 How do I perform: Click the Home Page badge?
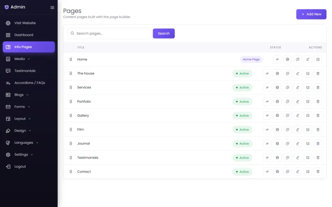pos(251,59)
